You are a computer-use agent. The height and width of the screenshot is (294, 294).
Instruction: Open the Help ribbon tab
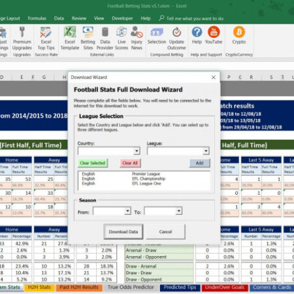click(146, 18)
